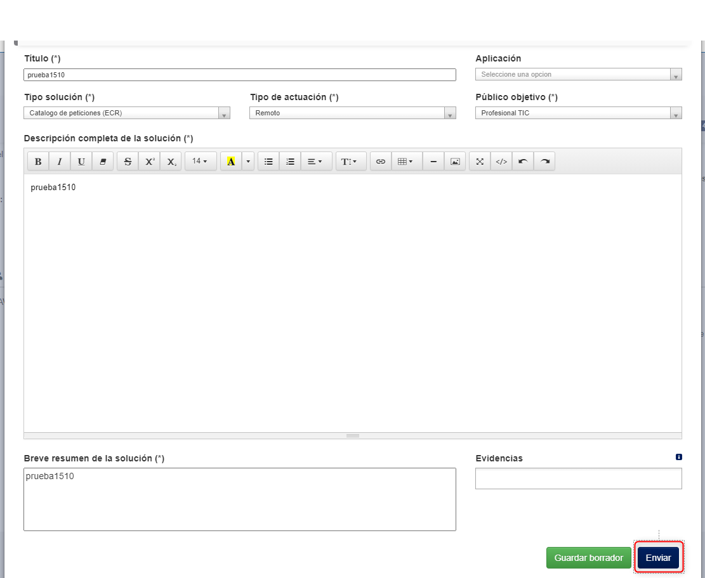The width and height of the screenshot is (705, 578).
Task: Insert a horizontal rule
Action: click(x=433, y=161)
